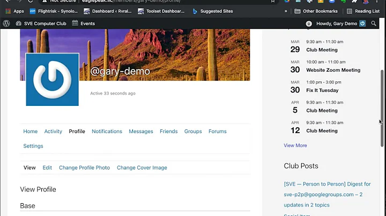Open the Reading List panel
The width and height of the screenshot is (386, 216).
click(x=363, y=11)
